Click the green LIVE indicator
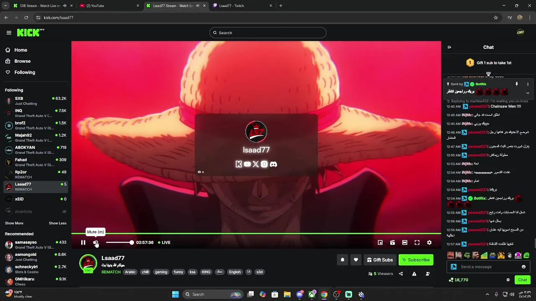 tap(164, 242)
